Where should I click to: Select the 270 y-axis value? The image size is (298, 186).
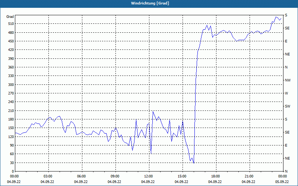click(x=11, y=93)
